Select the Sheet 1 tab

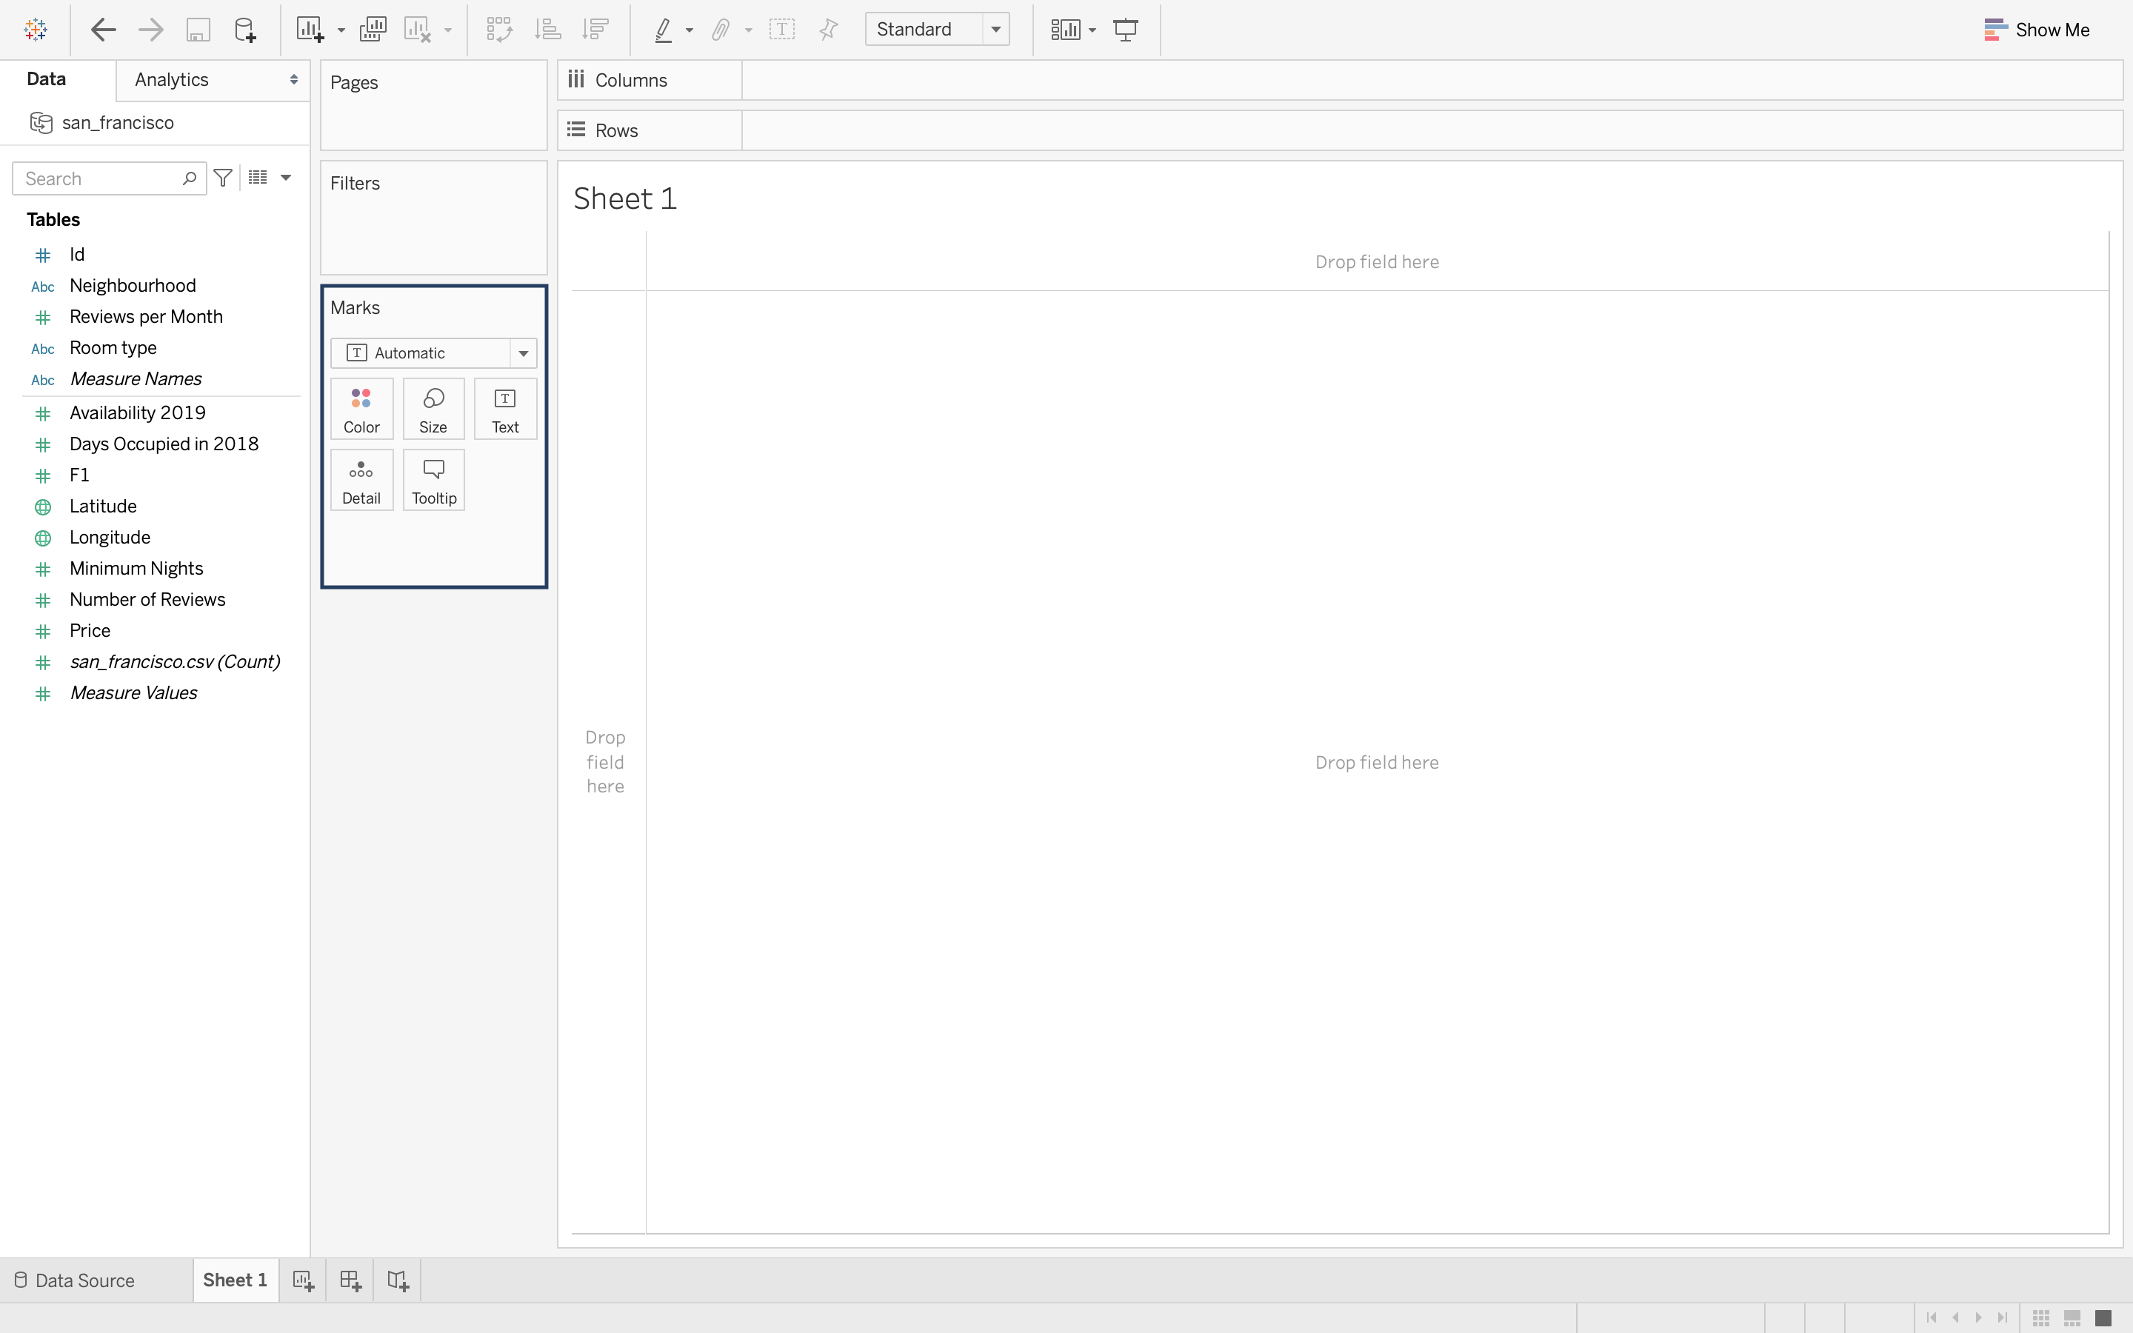tap(236, 1280)
